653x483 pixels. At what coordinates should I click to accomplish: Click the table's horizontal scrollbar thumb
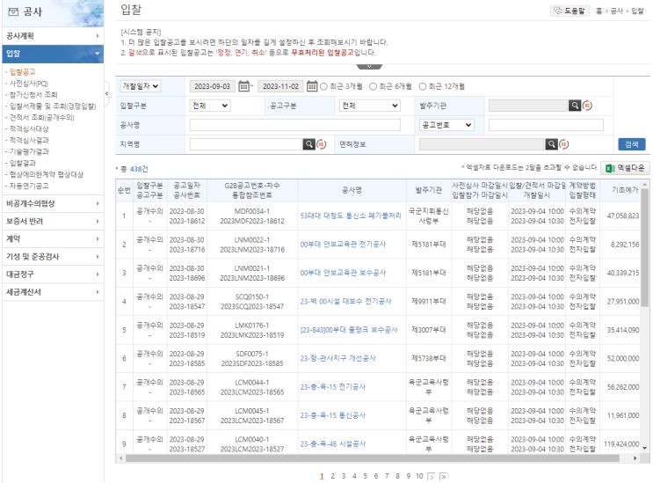[373, 458]
